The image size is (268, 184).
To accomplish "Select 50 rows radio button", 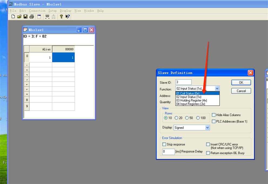I will pos(187,118).
